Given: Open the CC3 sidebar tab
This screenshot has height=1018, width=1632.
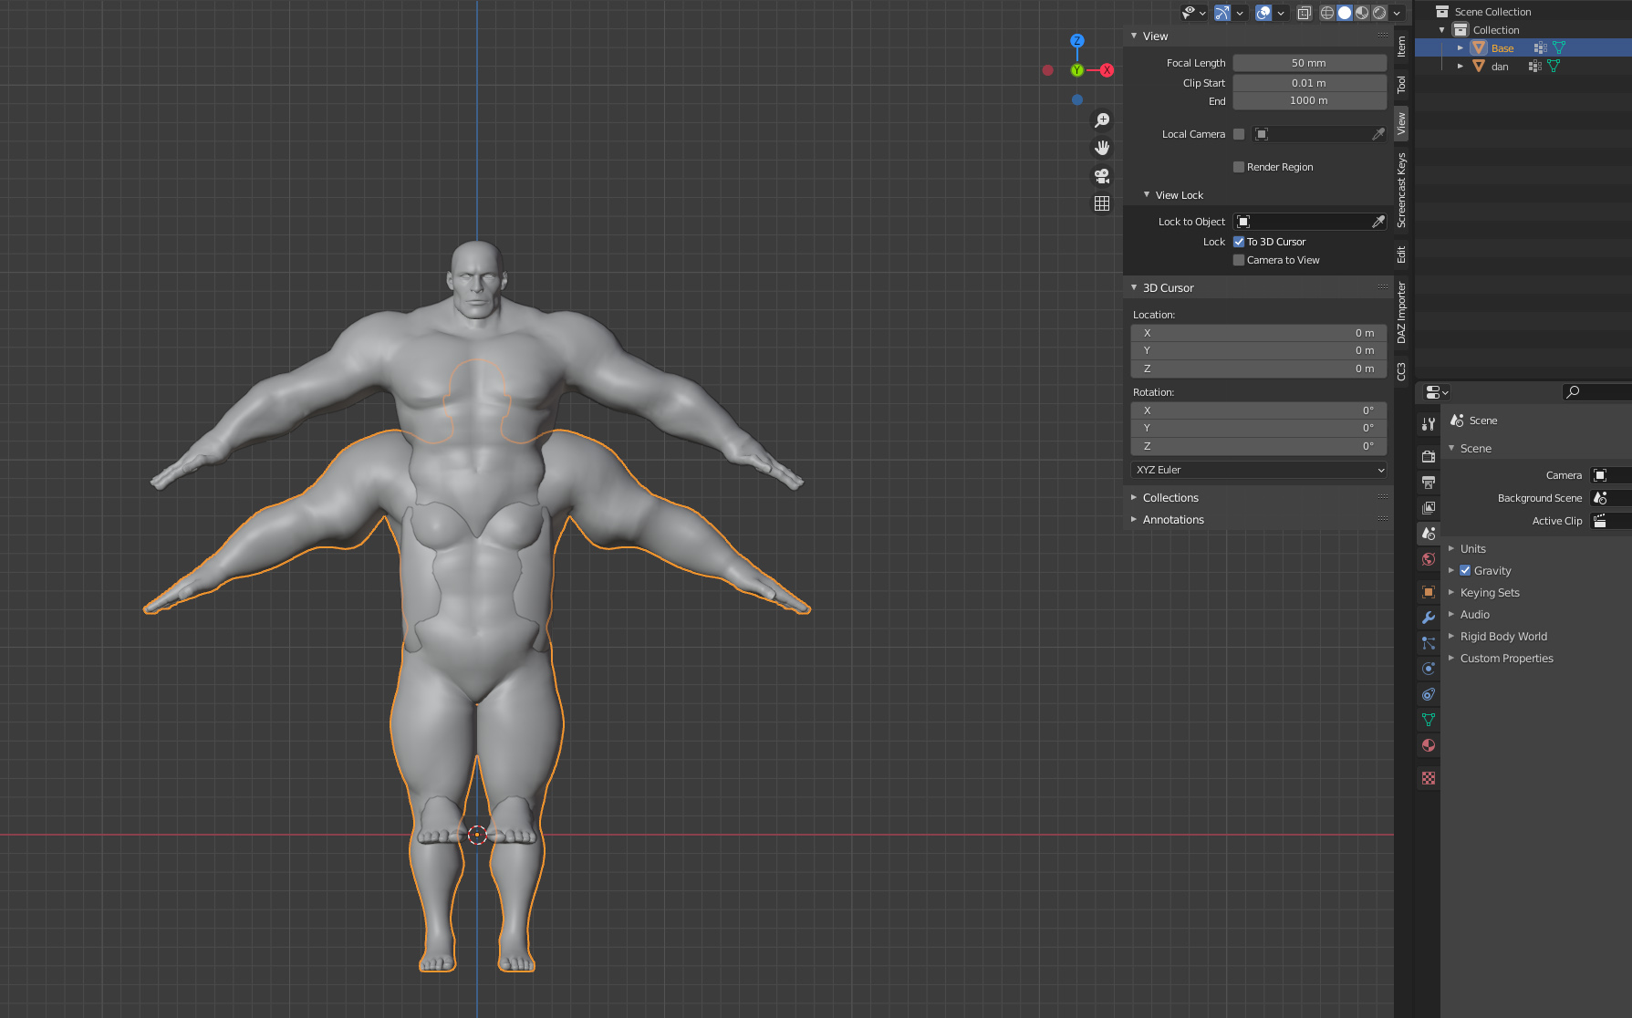Looking at the screenshot, I should point(1401,371).
